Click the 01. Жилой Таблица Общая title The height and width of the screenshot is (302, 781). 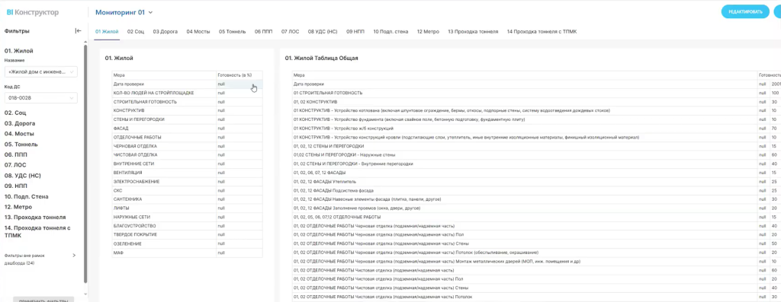tap(321, 58)
